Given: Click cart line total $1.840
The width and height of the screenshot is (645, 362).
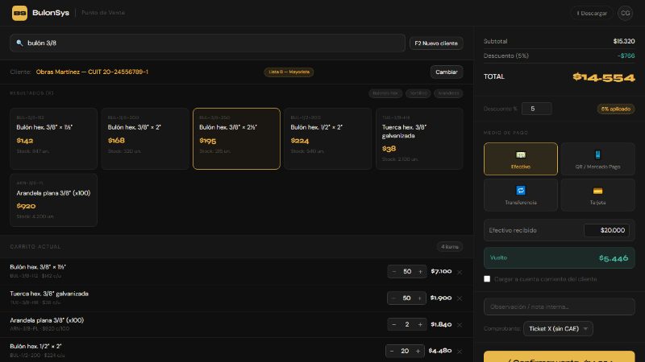Looking at the screenshot, I should [x=441, y=324].
